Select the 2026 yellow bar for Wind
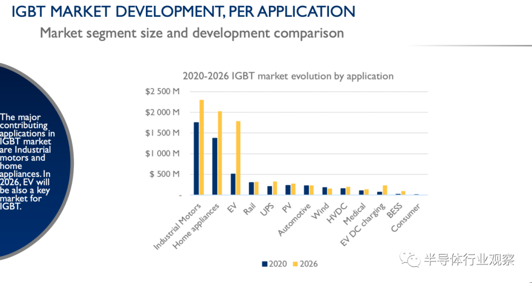This screenshot has width=532, height=283. pos(330,192)
